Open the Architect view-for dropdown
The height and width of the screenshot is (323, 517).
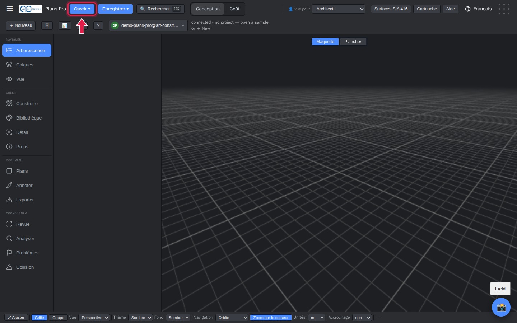click(x=339, y=9)
